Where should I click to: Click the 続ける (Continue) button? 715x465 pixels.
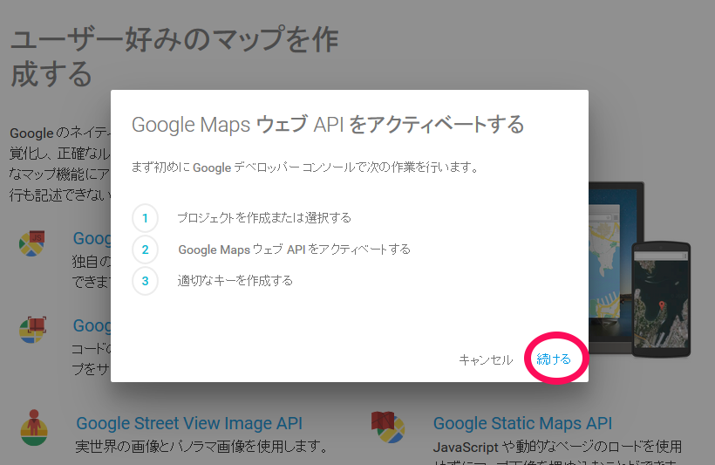pyautogui.click(x=554, y=359)
